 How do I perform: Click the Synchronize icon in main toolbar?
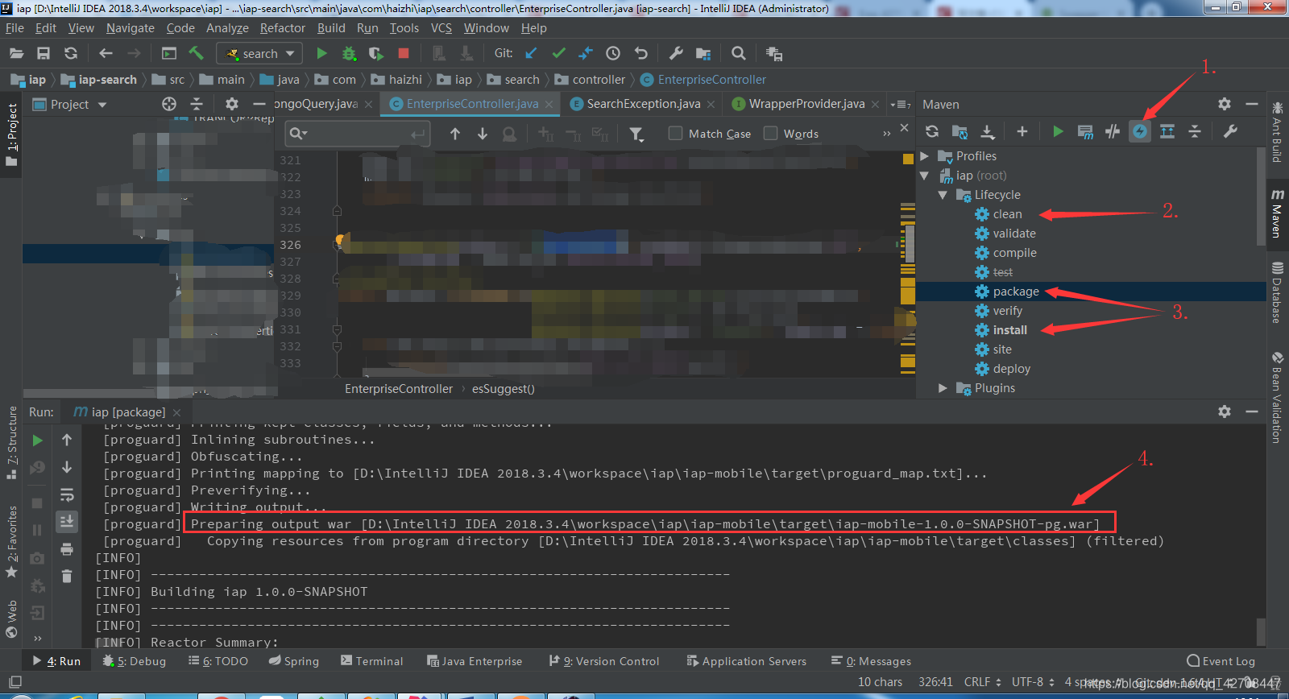tap(71, 53)
